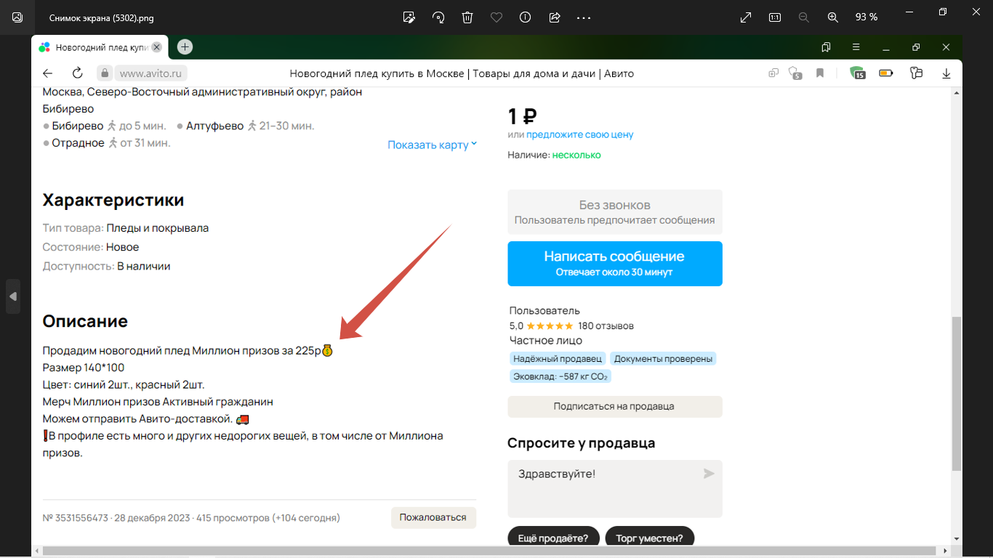Viewport: 993px width, 558px height.
Task: Show file info for the photo
Action: pyautogui.click(x=526, y=17)
